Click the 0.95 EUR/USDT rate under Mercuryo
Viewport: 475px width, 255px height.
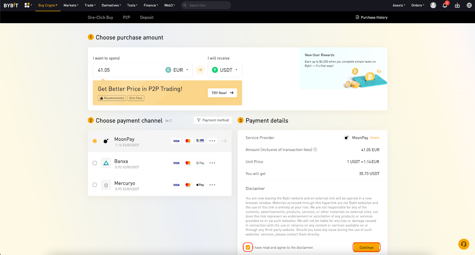(x=127, y=189)
